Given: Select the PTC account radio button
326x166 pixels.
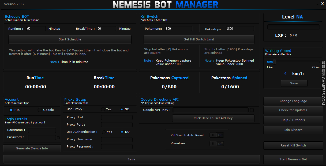Looking at the screenshot, I should pyautogui.click(x=11, y=110).
